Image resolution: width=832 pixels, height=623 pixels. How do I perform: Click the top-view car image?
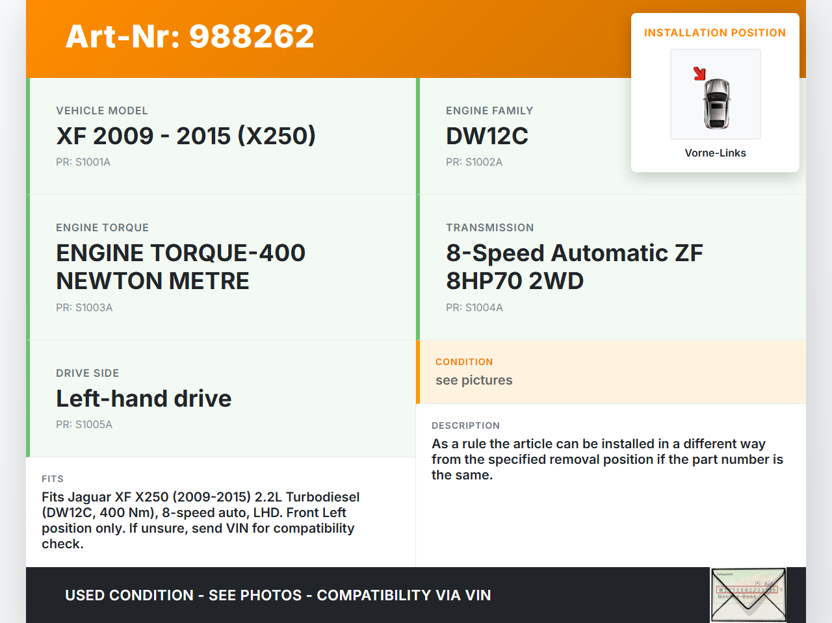click(717, 103)
